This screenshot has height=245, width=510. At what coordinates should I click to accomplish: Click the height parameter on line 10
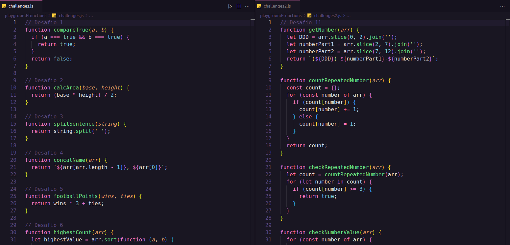tap(110, 87)
